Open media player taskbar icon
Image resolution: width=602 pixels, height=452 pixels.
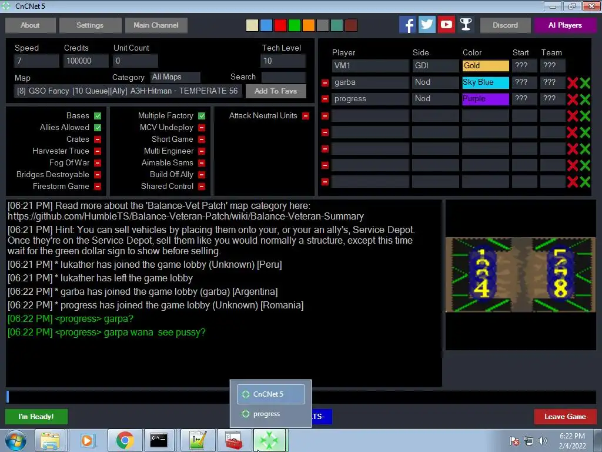coord(87,440)
